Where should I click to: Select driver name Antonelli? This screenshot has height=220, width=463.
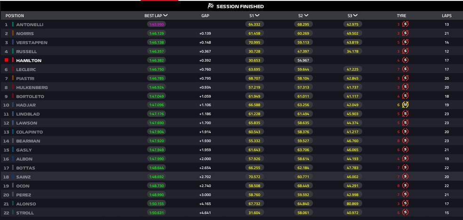click(30, 24)
